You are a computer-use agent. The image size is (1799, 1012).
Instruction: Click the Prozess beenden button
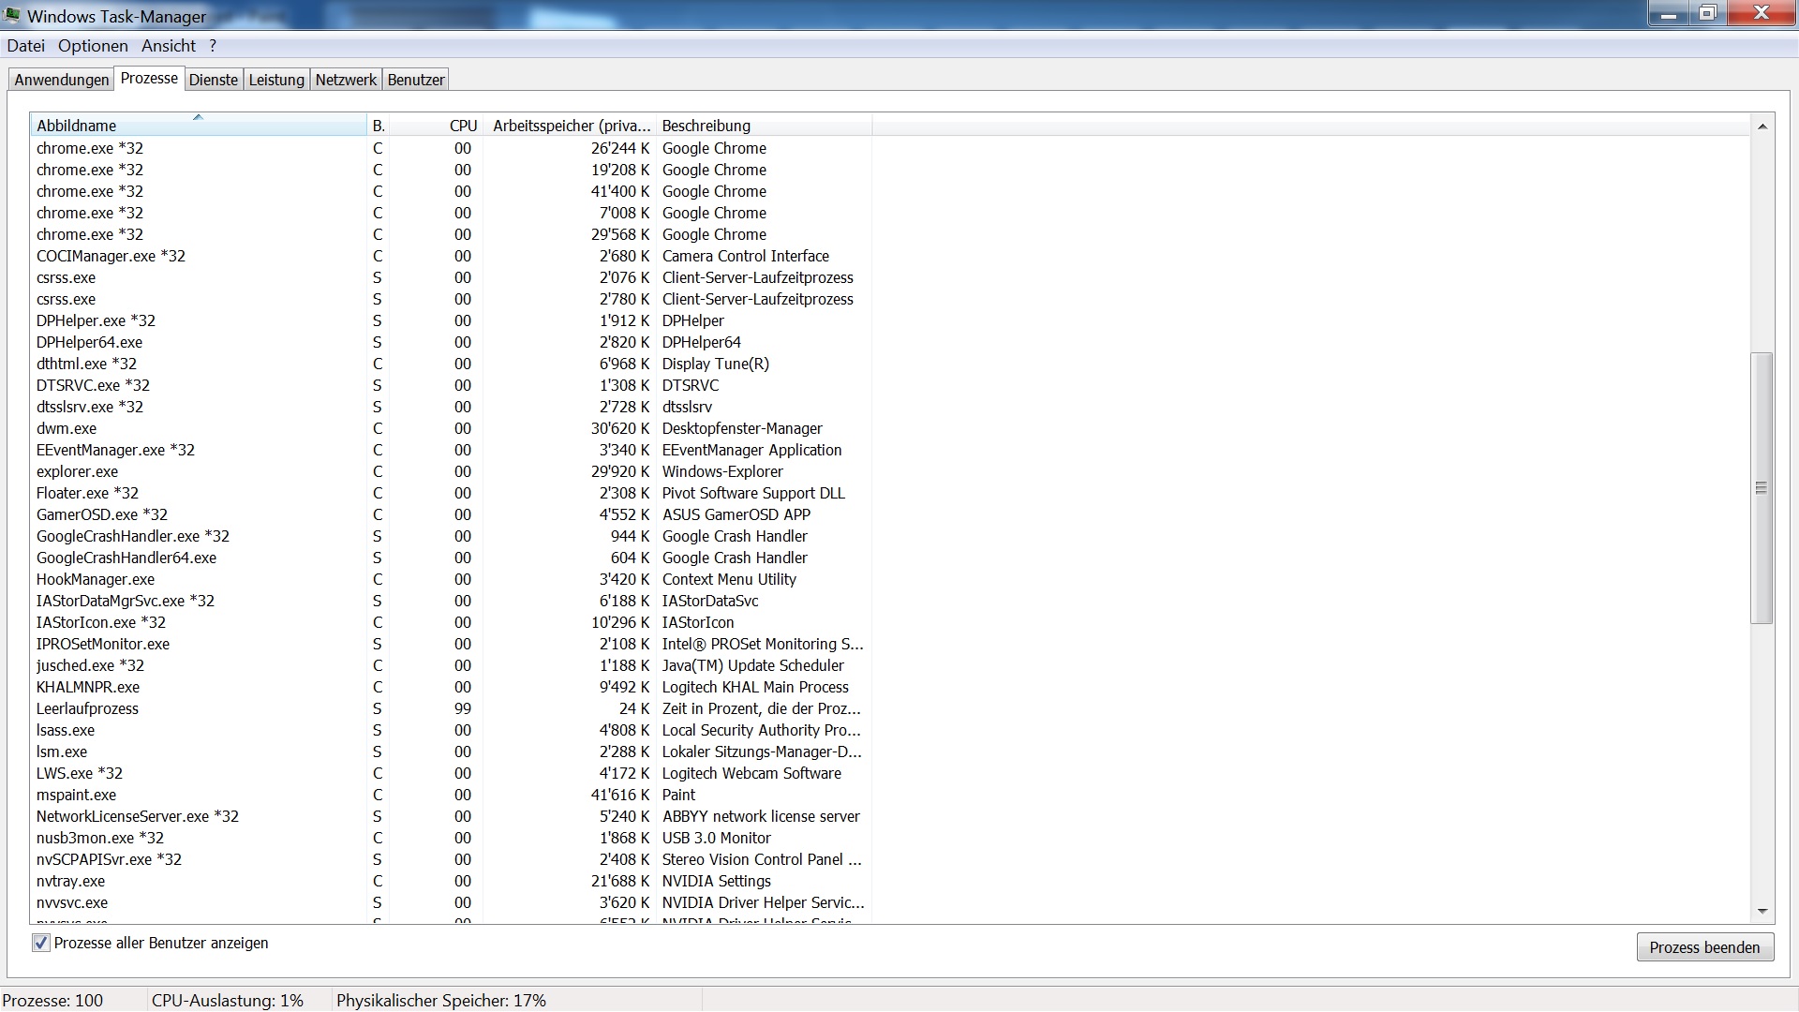1704,947
